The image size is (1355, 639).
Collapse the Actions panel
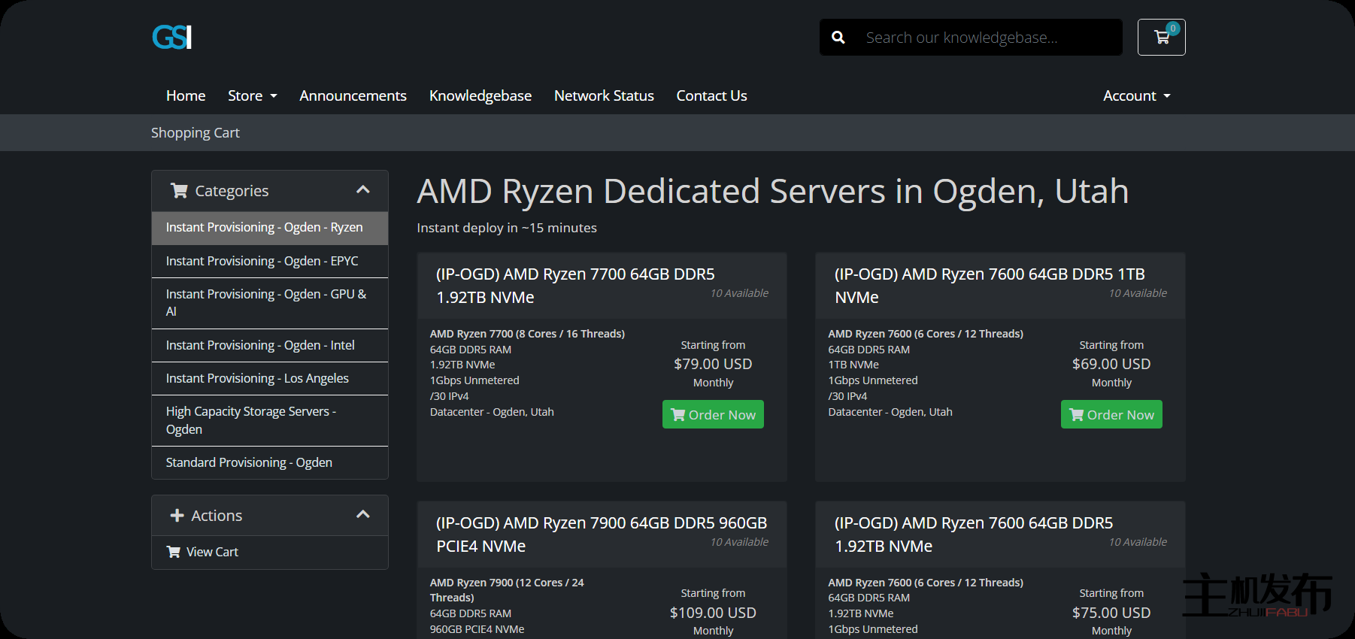tap(363, 515)
